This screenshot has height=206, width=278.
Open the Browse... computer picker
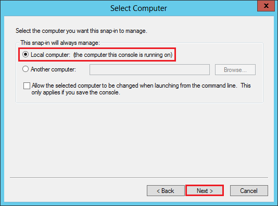point(235,69)
